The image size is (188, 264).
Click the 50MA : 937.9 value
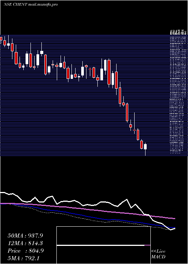coord(25,236)
